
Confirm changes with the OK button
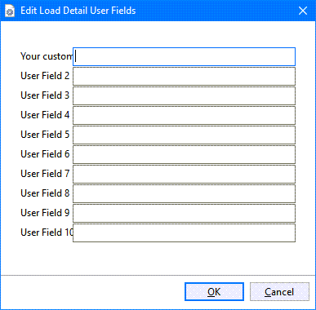tap(214, 292)
